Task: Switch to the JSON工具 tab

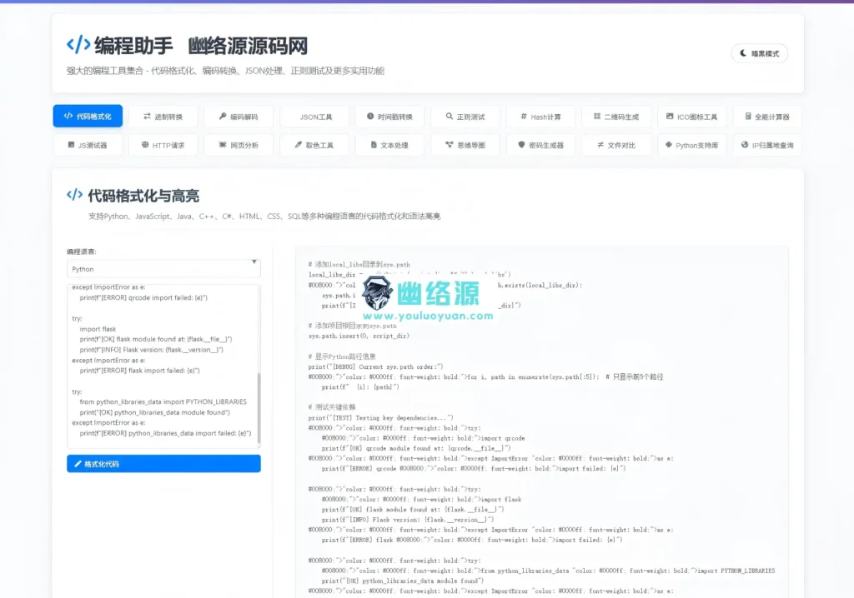Action: [x=315, y=117]
